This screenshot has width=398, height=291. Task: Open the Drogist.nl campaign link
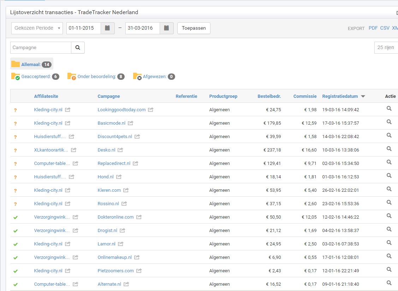(x=107, y=231)
